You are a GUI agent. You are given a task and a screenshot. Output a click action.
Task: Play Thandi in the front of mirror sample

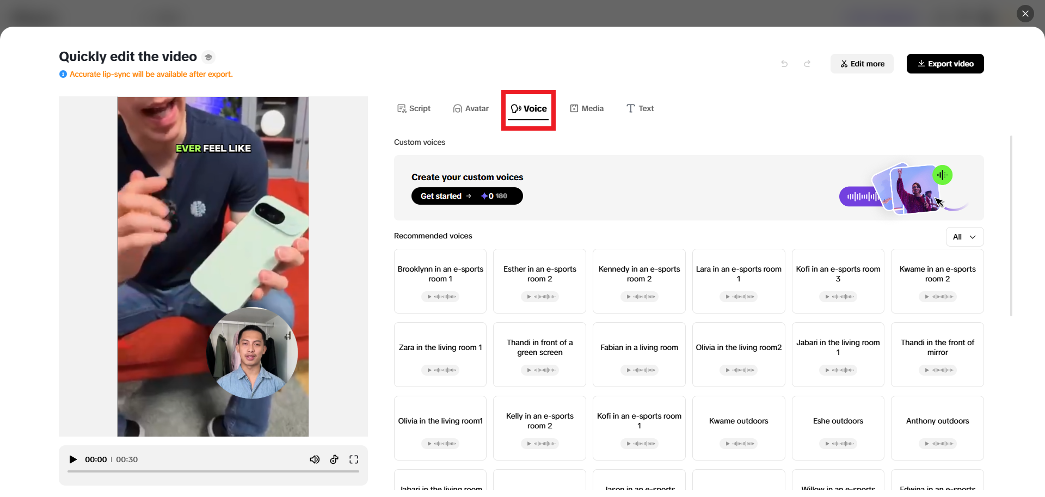[x=938, y=370]
